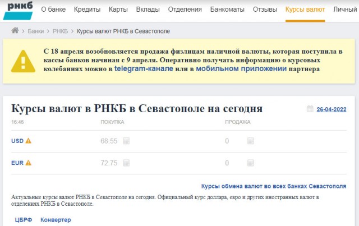Screen dimensions: 359x226
Task: Open the Кредиты section
Action: pyautogui.click(x=88, y=10)
